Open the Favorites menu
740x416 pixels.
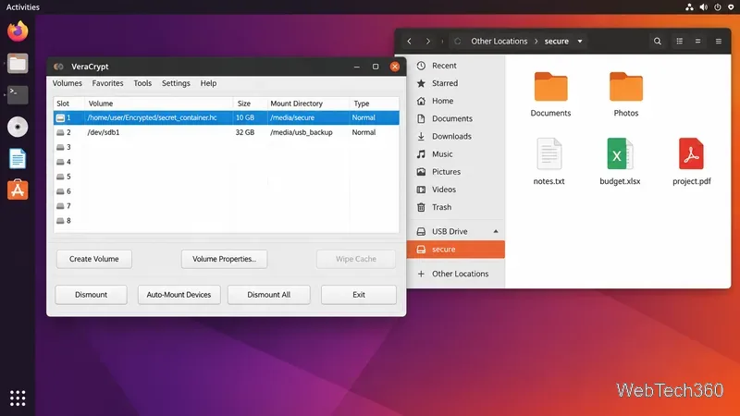(107, 83)
